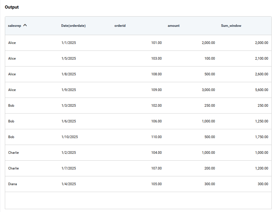Select the Sum_window value 1,250.00
The width and height of the screenshot is (276, 212).
(261, 121)
